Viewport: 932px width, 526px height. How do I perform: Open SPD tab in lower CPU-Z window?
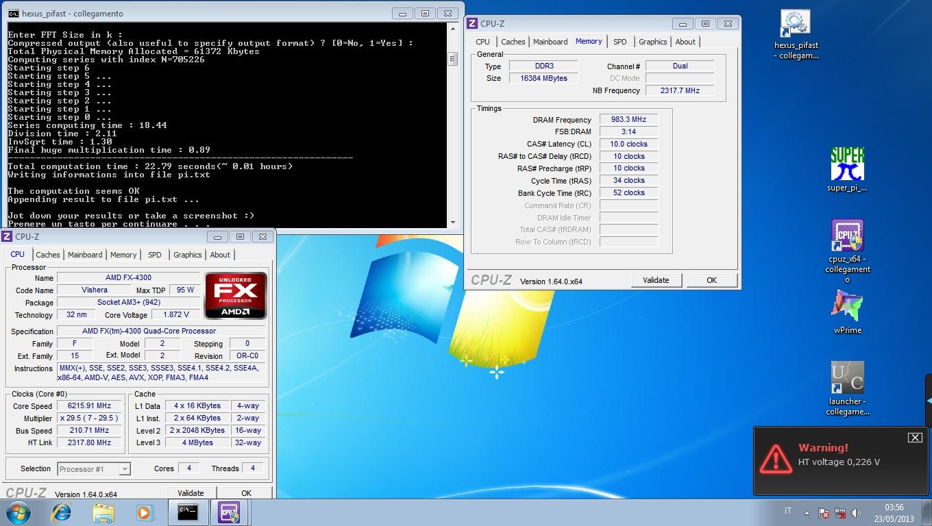(155, 255)
